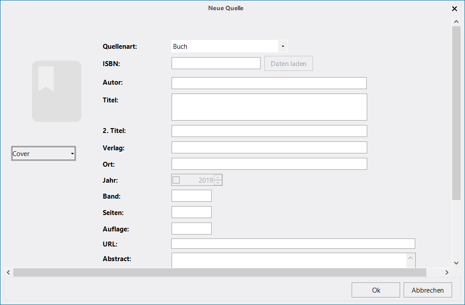Click the 2. Titel input field
465x305 pixels.
(269, 131)
